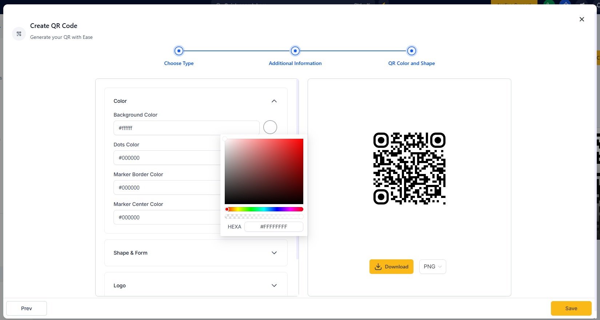This screenshot has width=600, height=320.
Task: Go to the QR Color and Shape step
Action: [412, 63]
